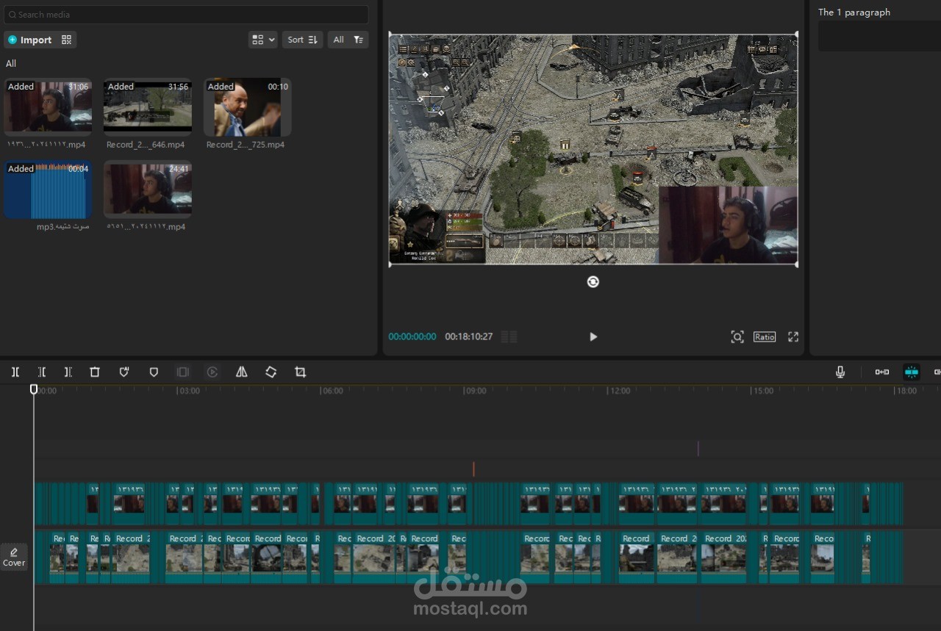Click the fullscreen preview icon
941x631 pixels.
pyautogui.click(x=793, y=336)
